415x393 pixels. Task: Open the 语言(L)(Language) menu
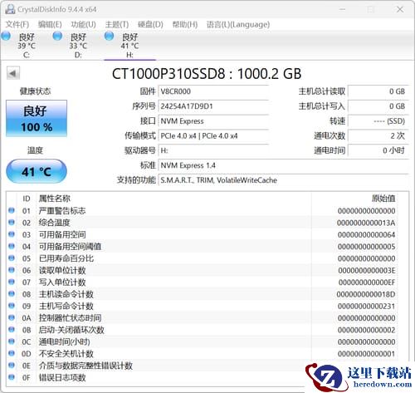238,24
